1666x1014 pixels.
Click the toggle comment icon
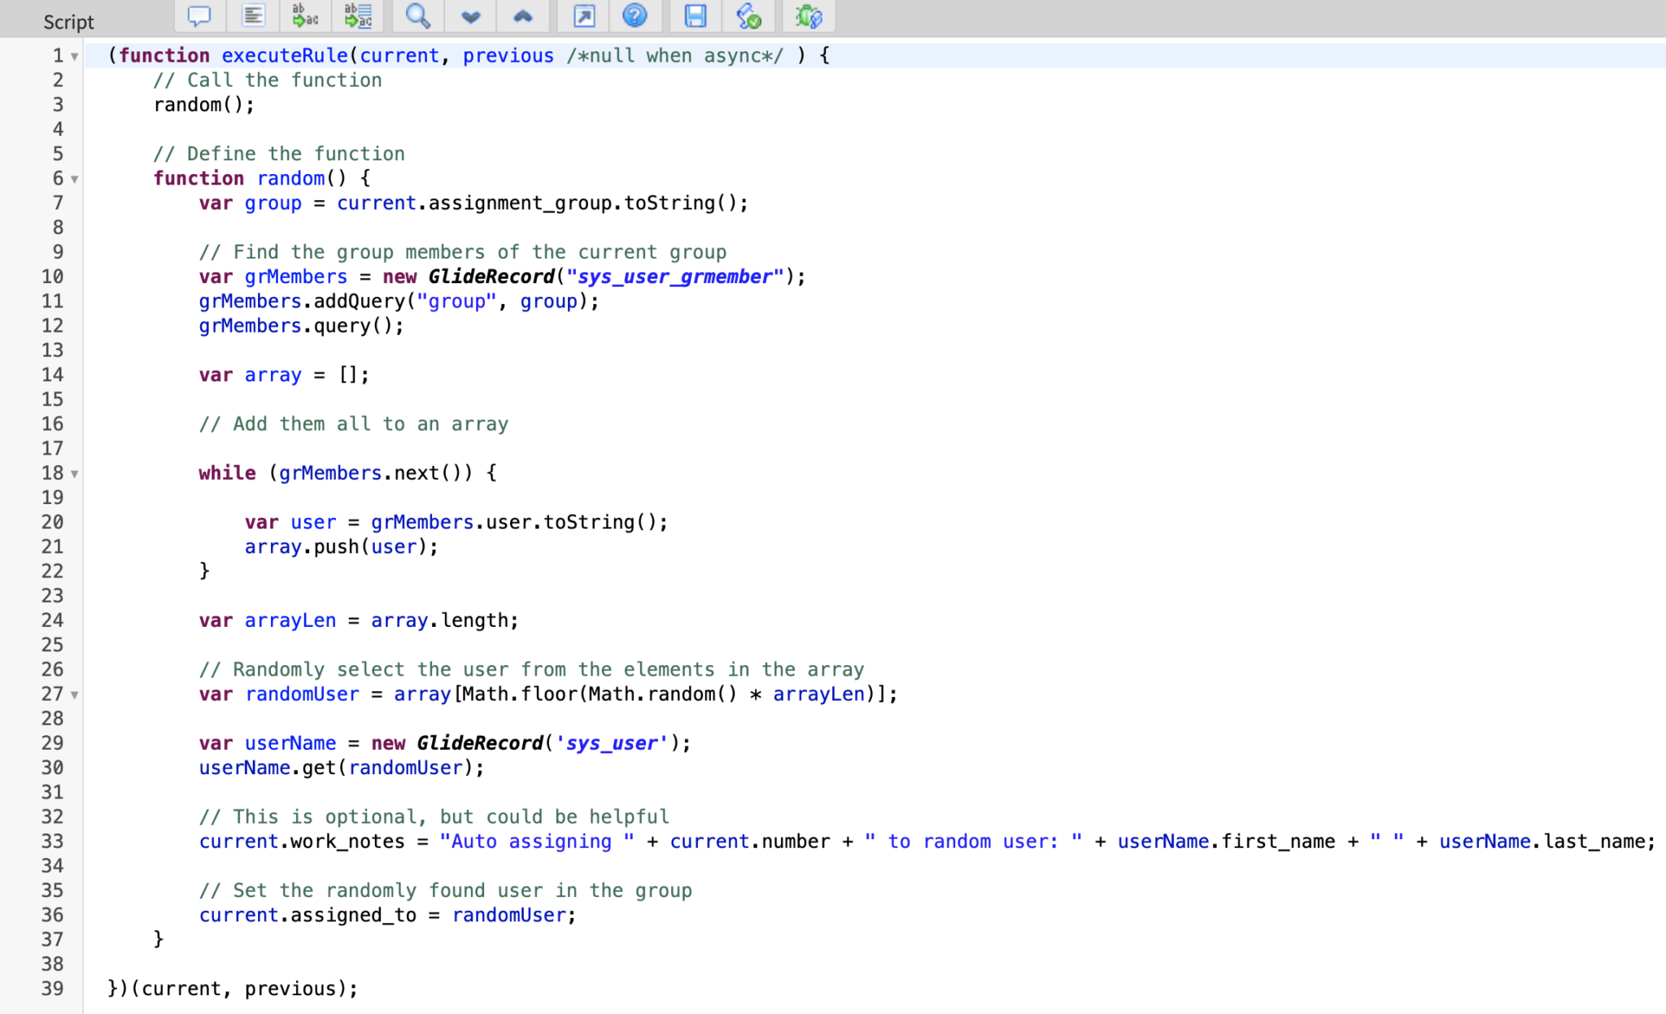pyautogui.click(x=198, y=16)
